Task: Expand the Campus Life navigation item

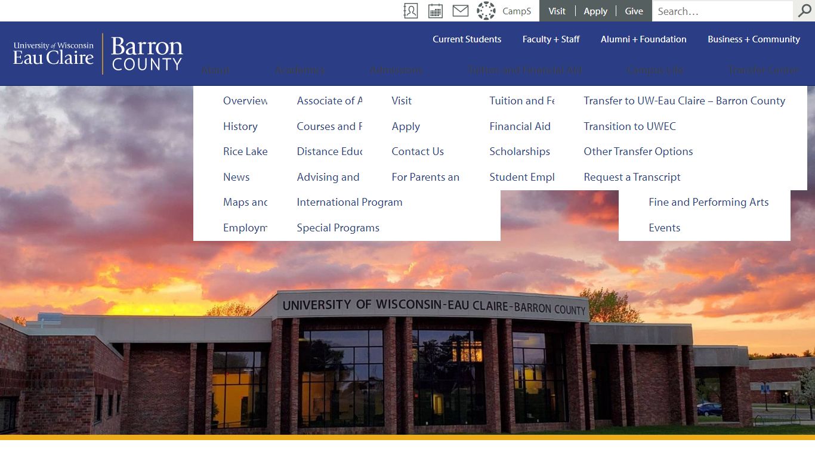Action: (655, 70)
